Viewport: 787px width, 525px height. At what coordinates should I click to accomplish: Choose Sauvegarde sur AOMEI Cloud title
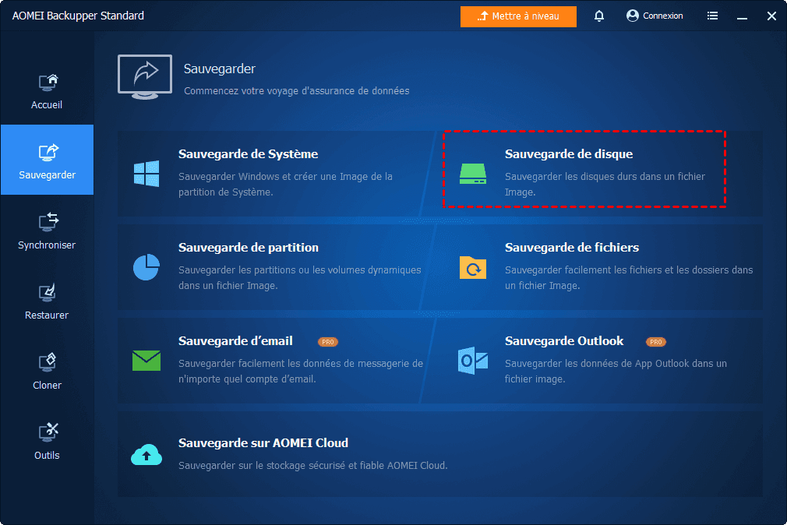tap(263, 443)
